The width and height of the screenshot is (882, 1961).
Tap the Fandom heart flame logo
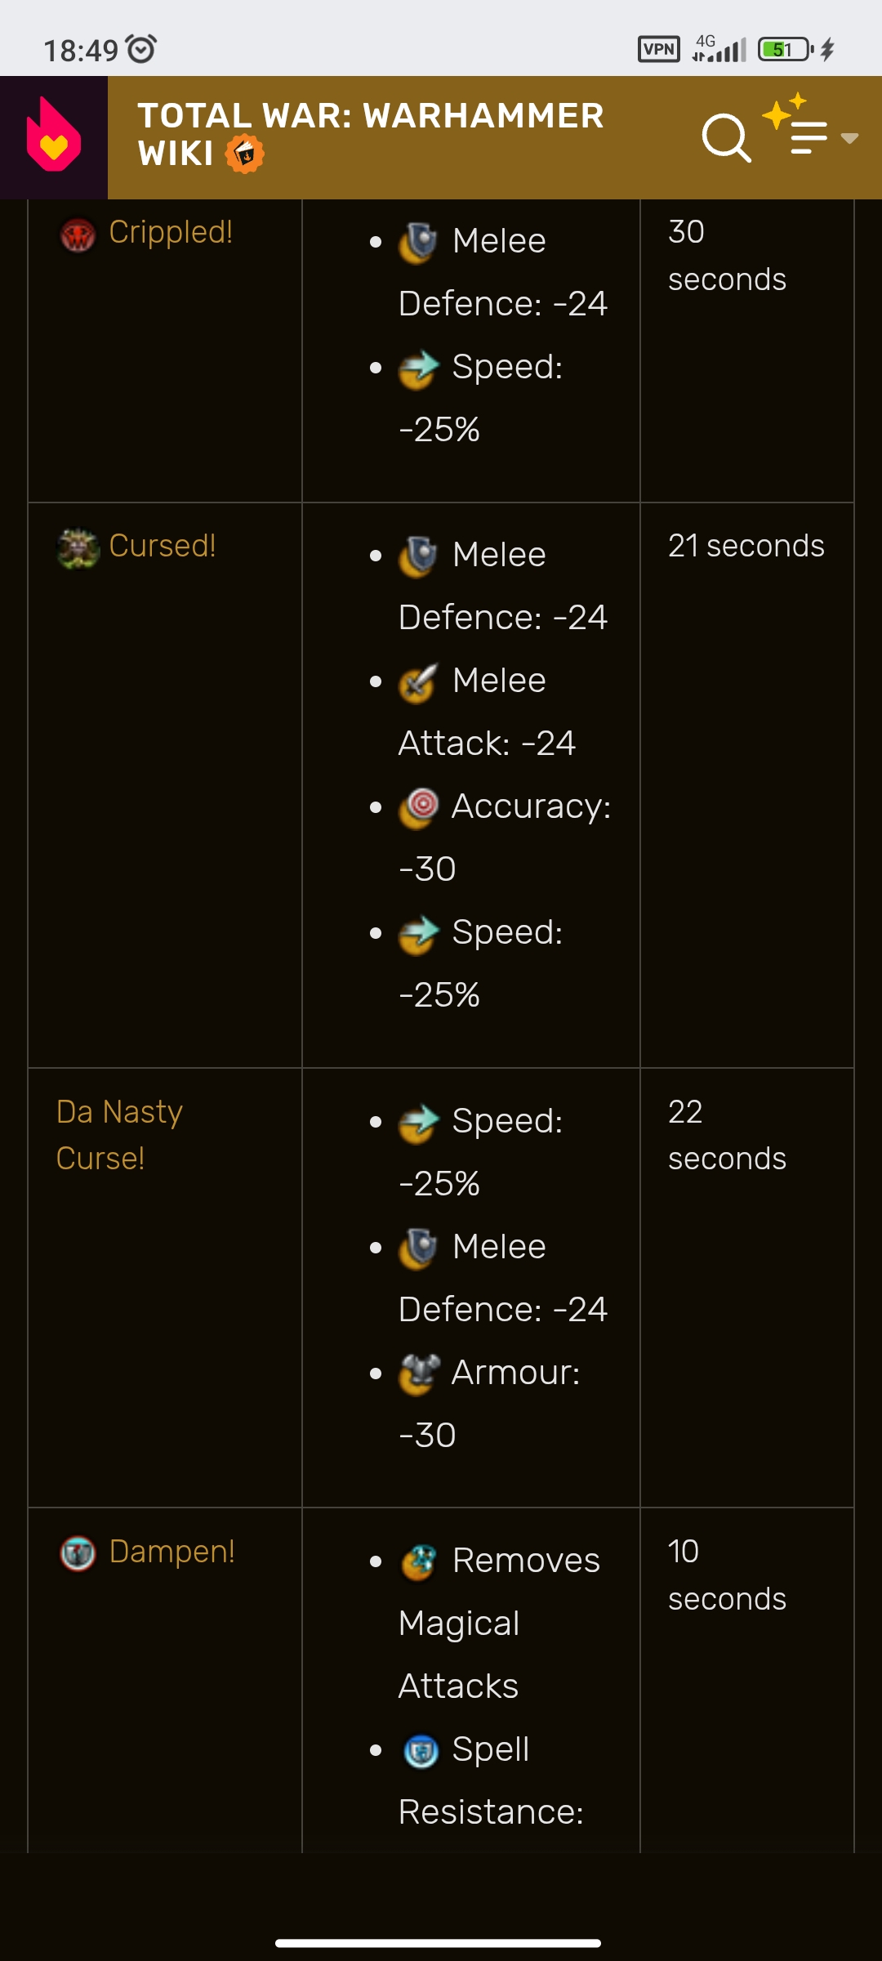[54, 137]
